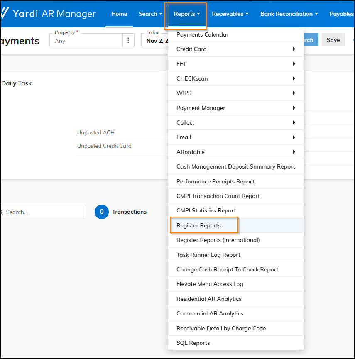355x359 pixels.
Task: Click the search magnifier icon
Action: (x=2, y=212)
